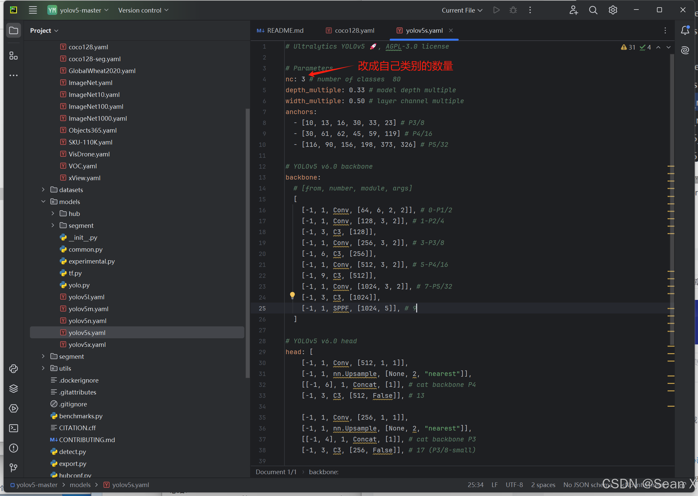The image size is (698, 496).
Task: Switch to the coco128.yaml tab
Action: click(x=350, y=30)
